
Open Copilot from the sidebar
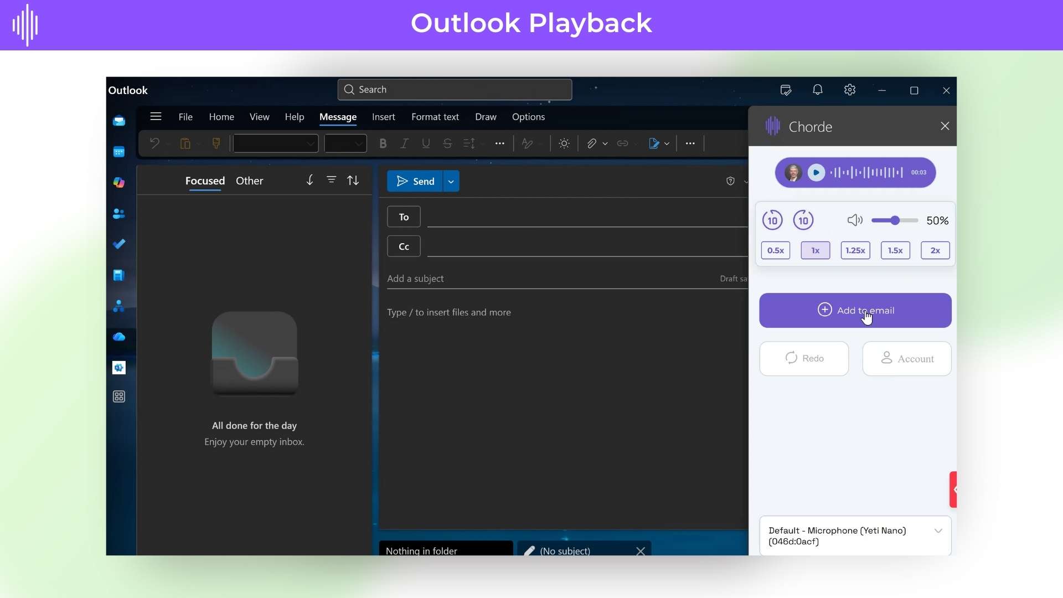[x=119, y=182]
